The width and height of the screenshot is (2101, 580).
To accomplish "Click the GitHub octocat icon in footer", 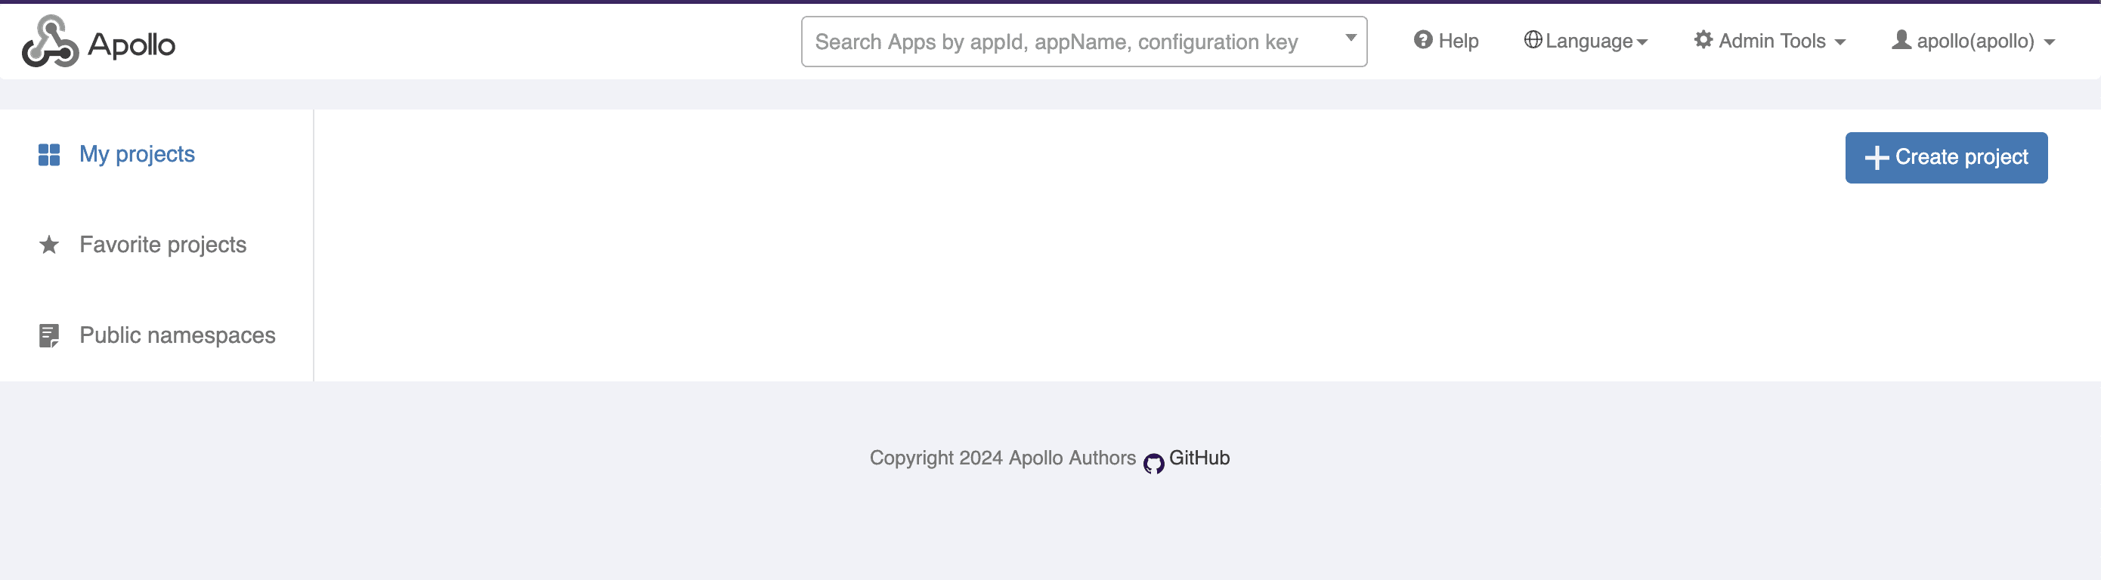I will pos(1153,464).
